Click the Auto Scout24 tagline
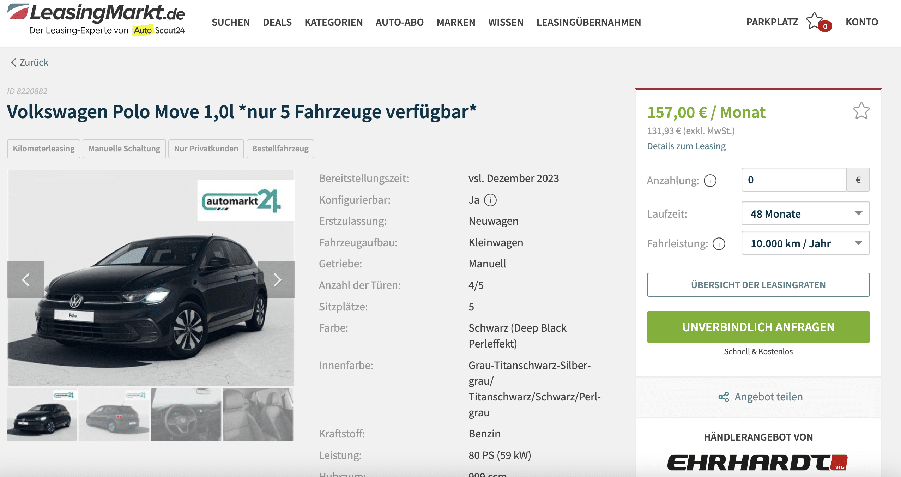This screenshot has width=901, height=477. tap(107, 30)
